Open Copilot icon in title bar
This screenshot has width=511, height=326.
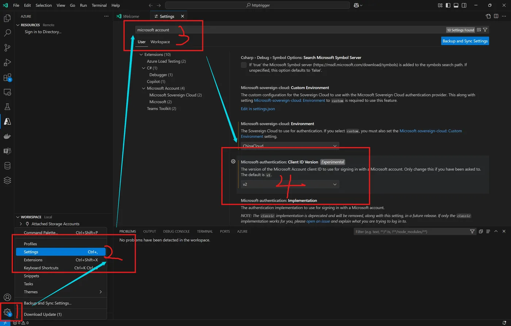(x=356, y=5)
